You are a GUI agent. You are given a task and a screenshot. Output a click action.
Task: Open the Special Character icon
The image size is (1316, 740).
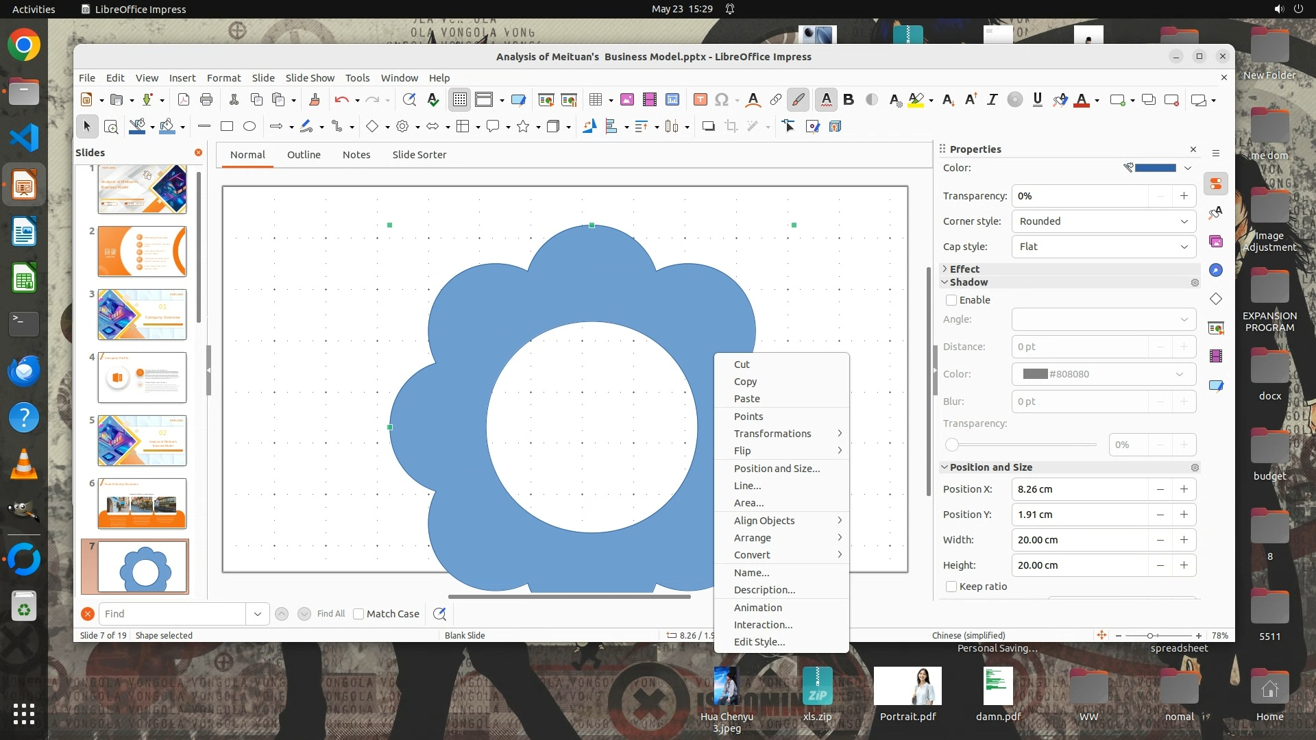coord(721,100)
